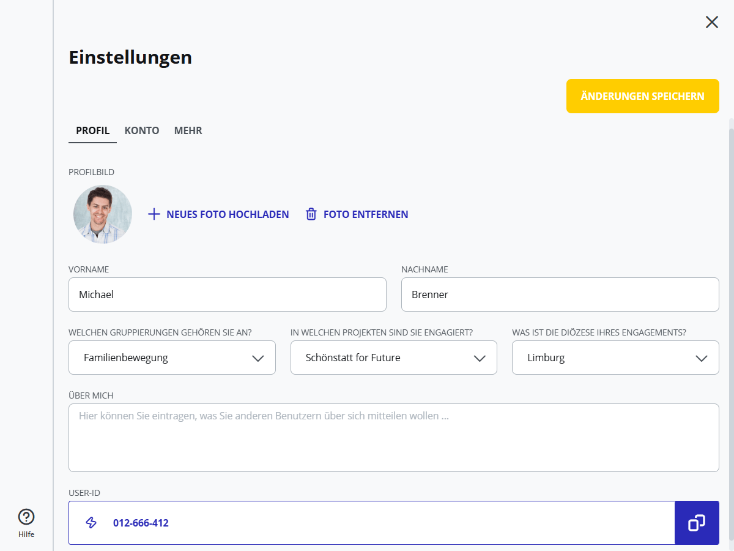734x551 pixels.
Task: Click the Über mich text area
Action: coord(393,438)
